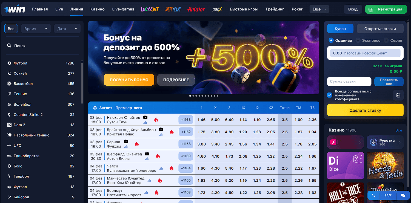Screen dimensions: 411x203
Task: Select the Экспресс bet type radio
Action: pyautogui.click(x=358, y=40)
